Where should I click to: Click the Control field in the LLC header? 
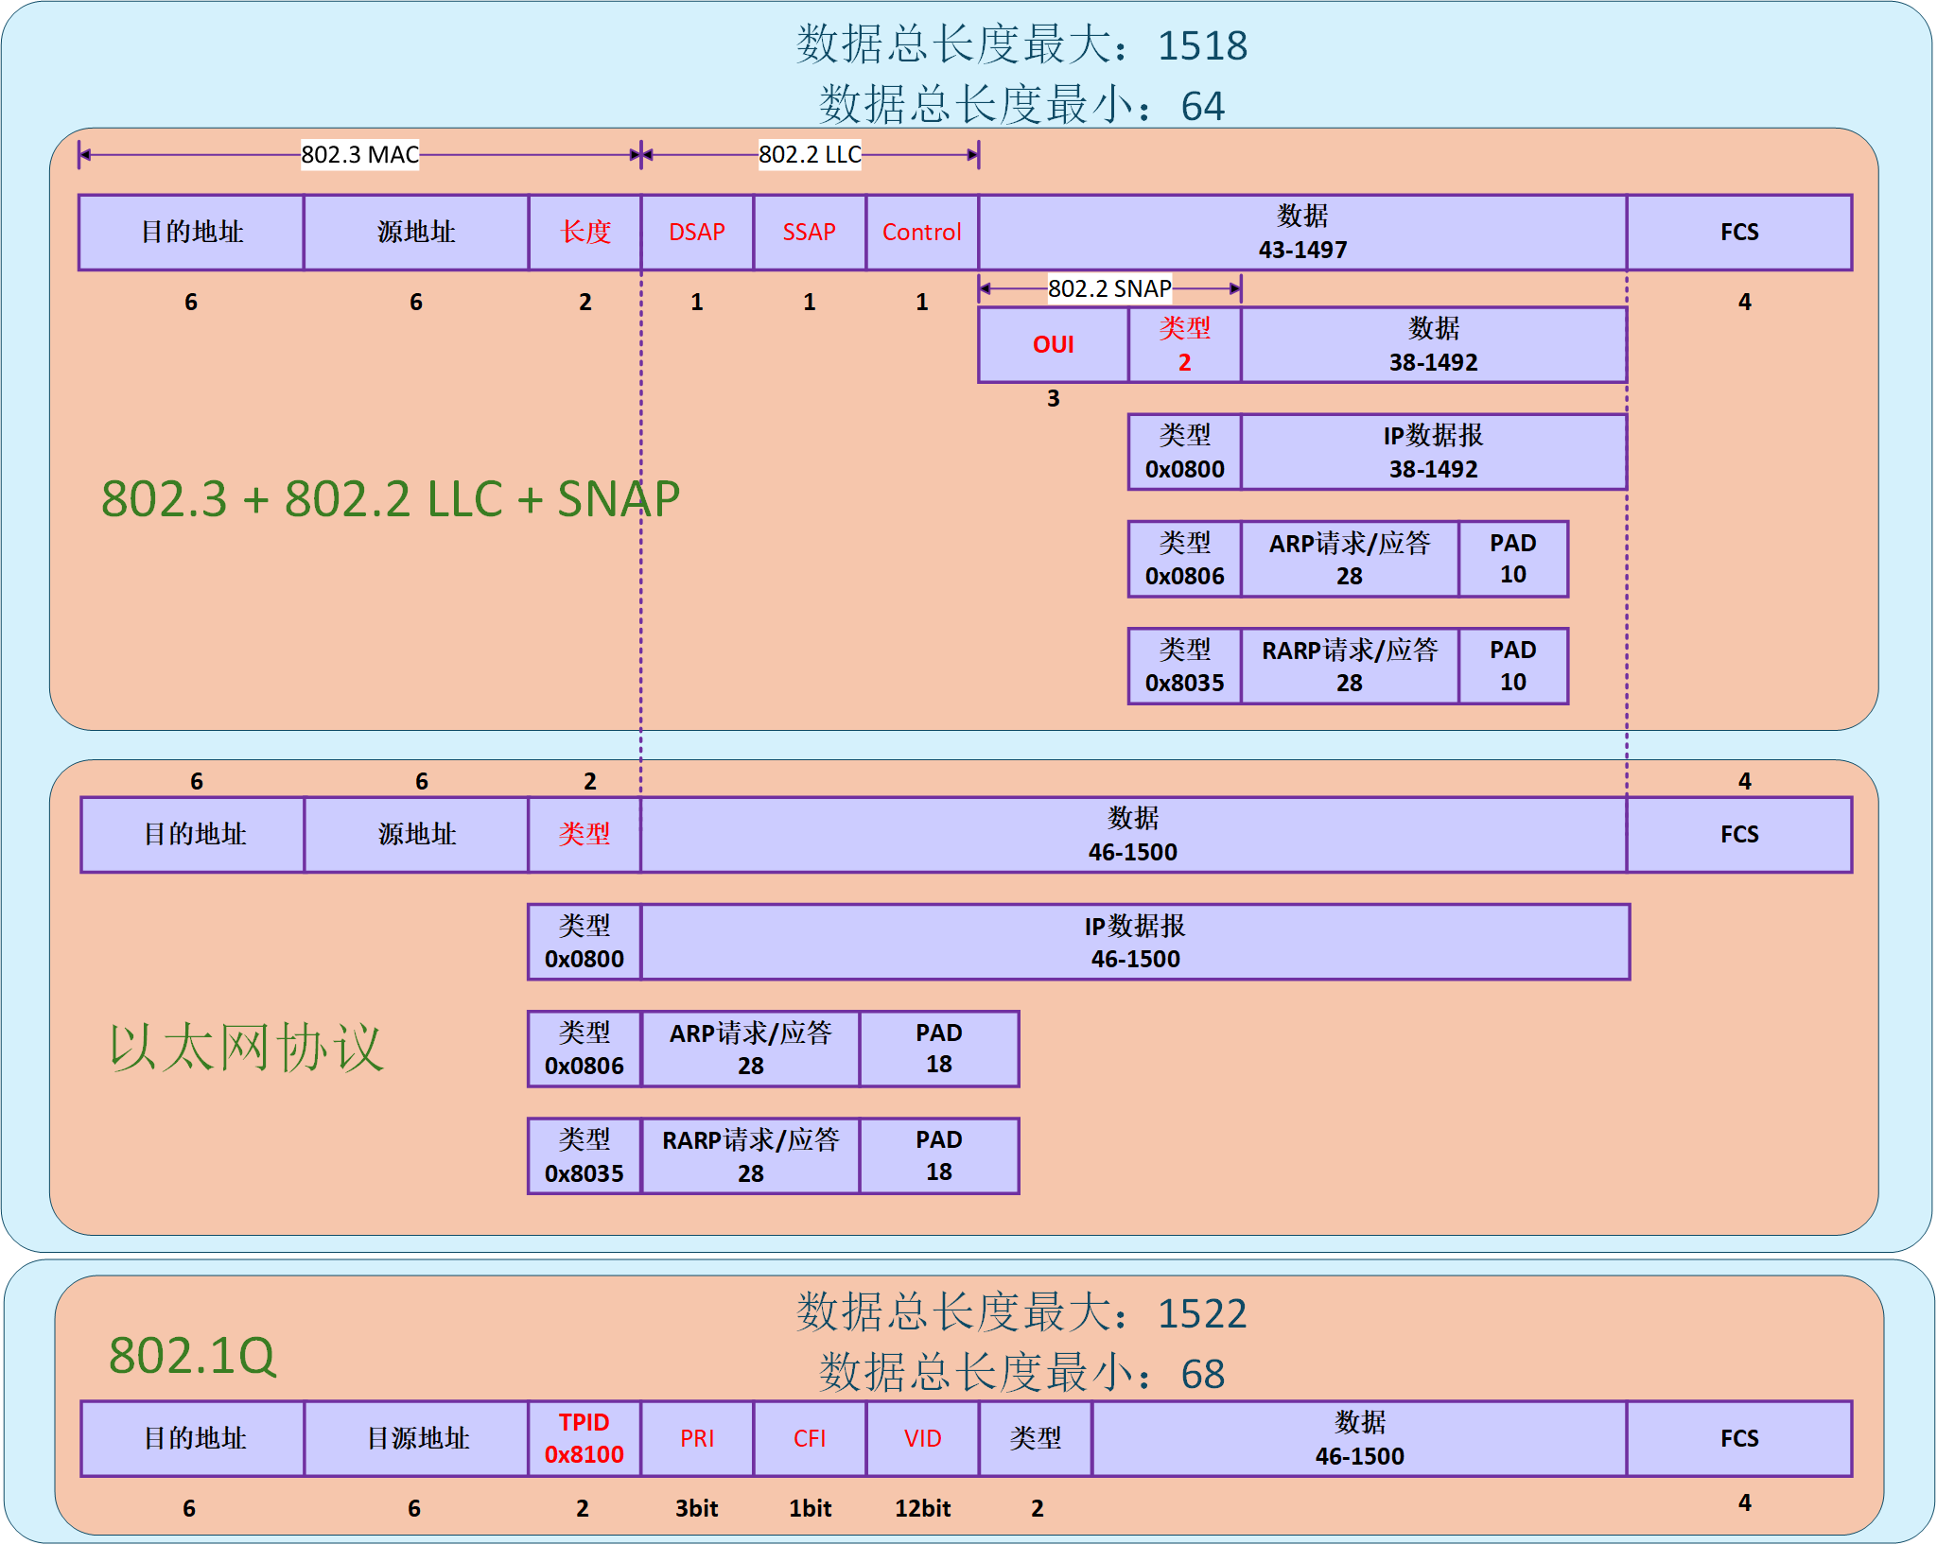(x=920, y=232)
